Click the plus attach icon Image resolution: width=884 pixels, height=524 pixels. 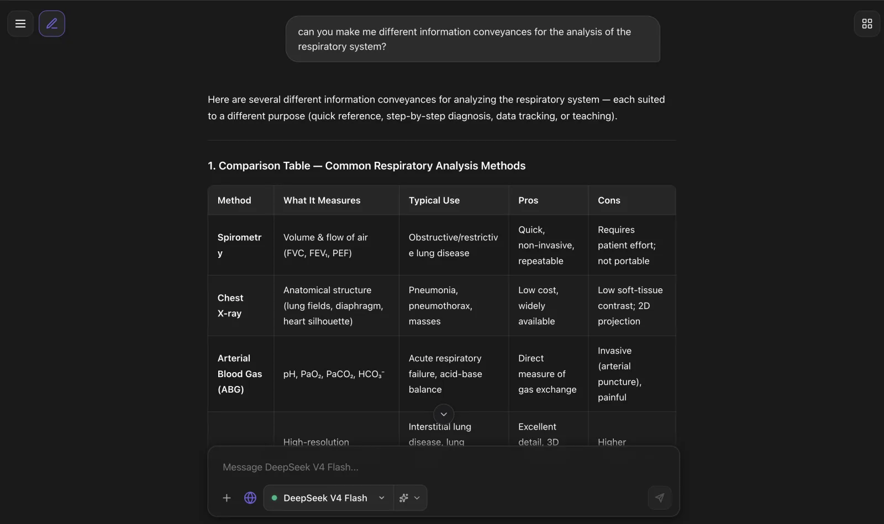[227, 498]
